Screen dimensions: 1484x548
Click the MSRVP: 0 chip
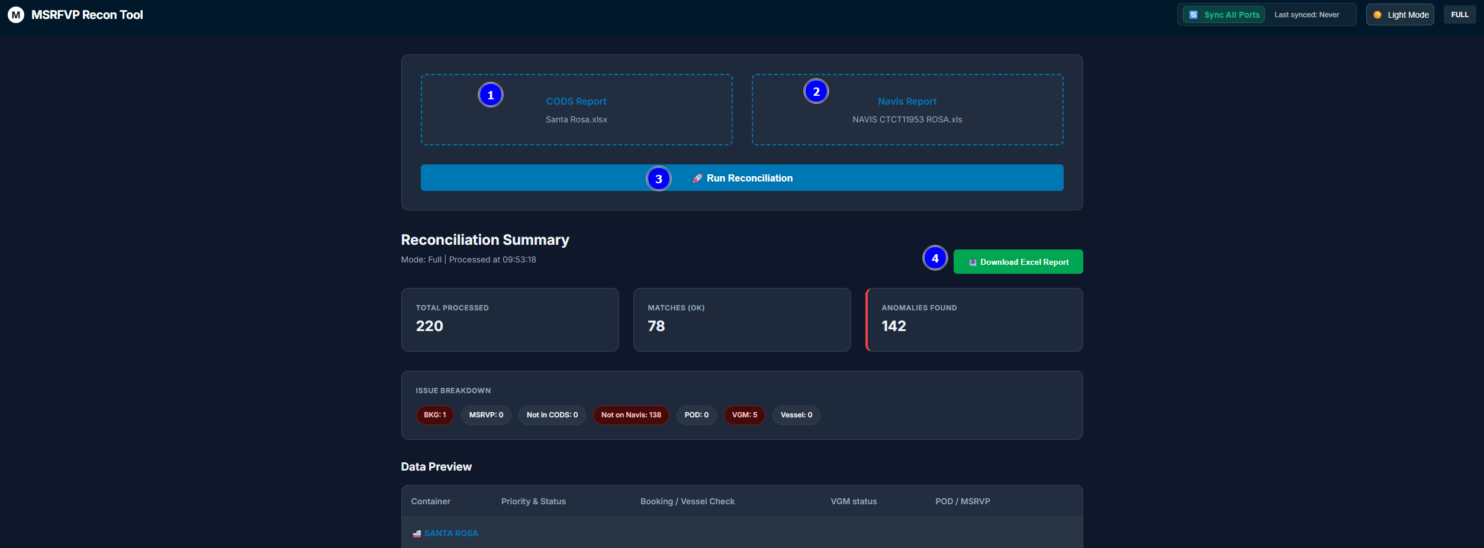486,415
